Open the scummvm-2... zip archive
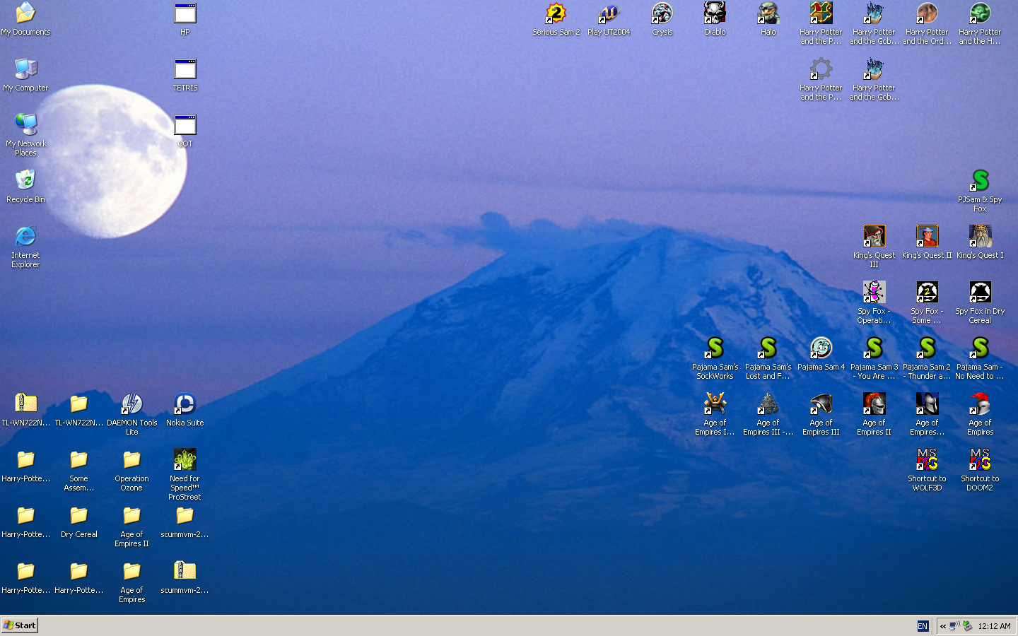Screen dimensions: 1018x636 pos(185,577)
